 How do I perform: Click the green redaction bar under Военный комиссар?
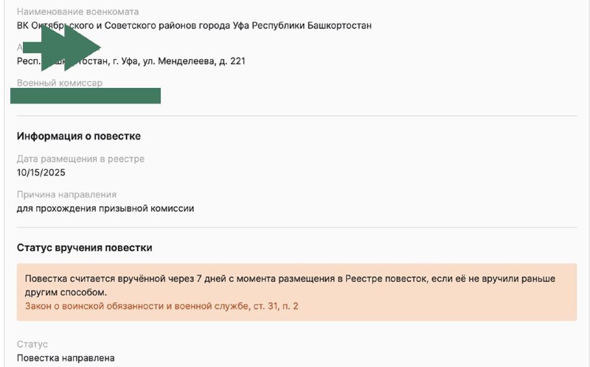tap(86, 96)
